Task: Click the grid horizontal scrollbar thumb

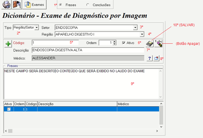Action: pyautogui.click(x=10, y=131)
